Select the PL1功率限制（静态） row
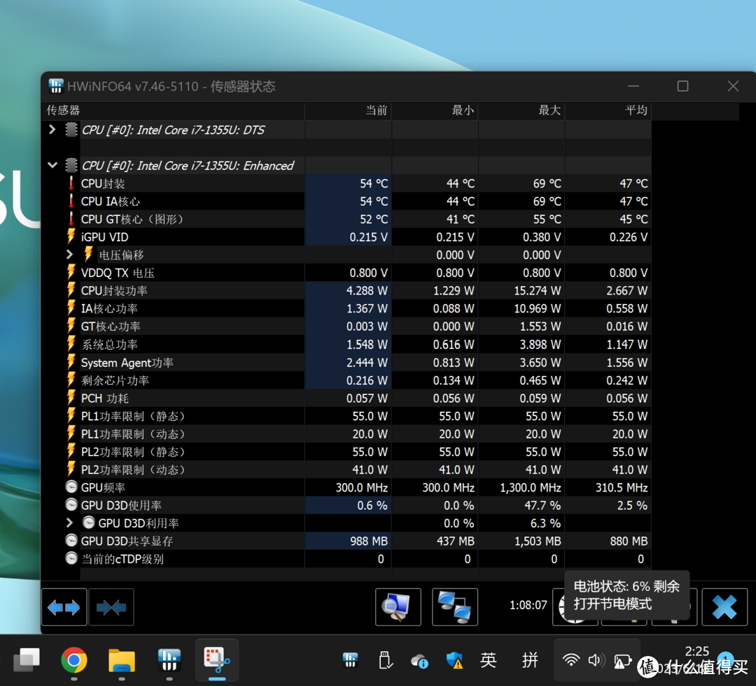This screenshot has width=756, height=686. pos(346,416)
